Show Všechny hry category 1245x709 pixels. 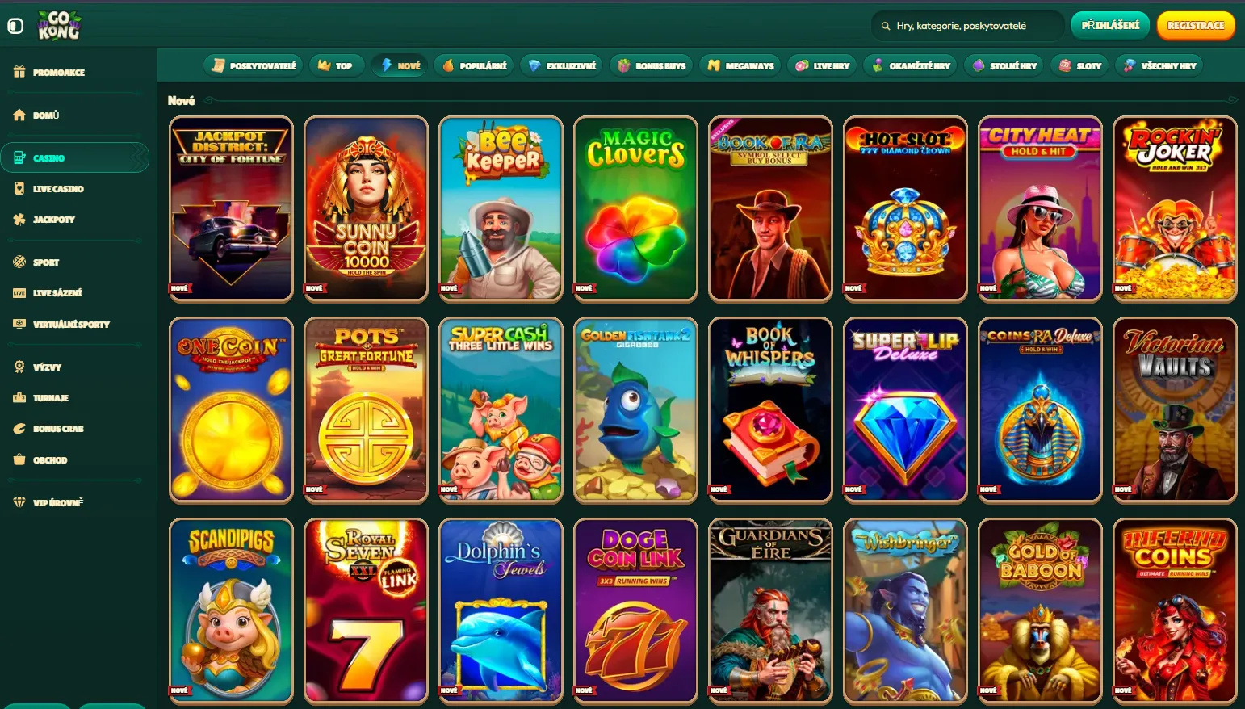point(1159,65)
